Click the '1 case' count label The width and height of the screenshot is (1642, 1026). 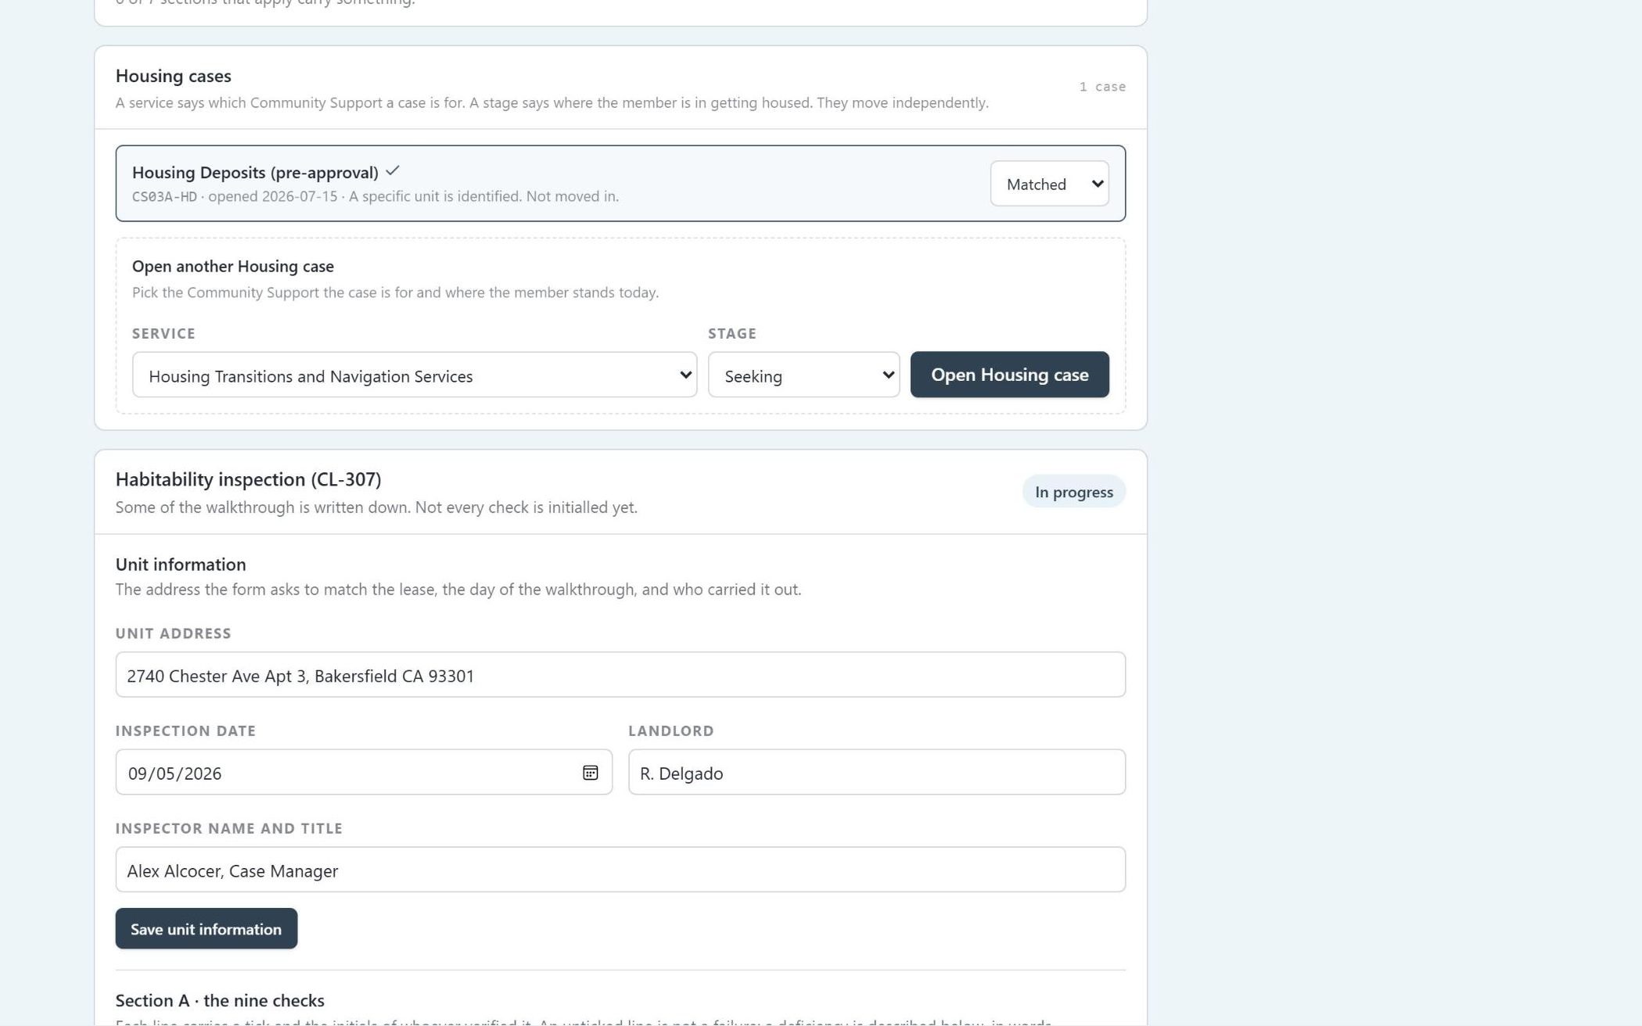pyautogui.click(x=1102, y=87)
